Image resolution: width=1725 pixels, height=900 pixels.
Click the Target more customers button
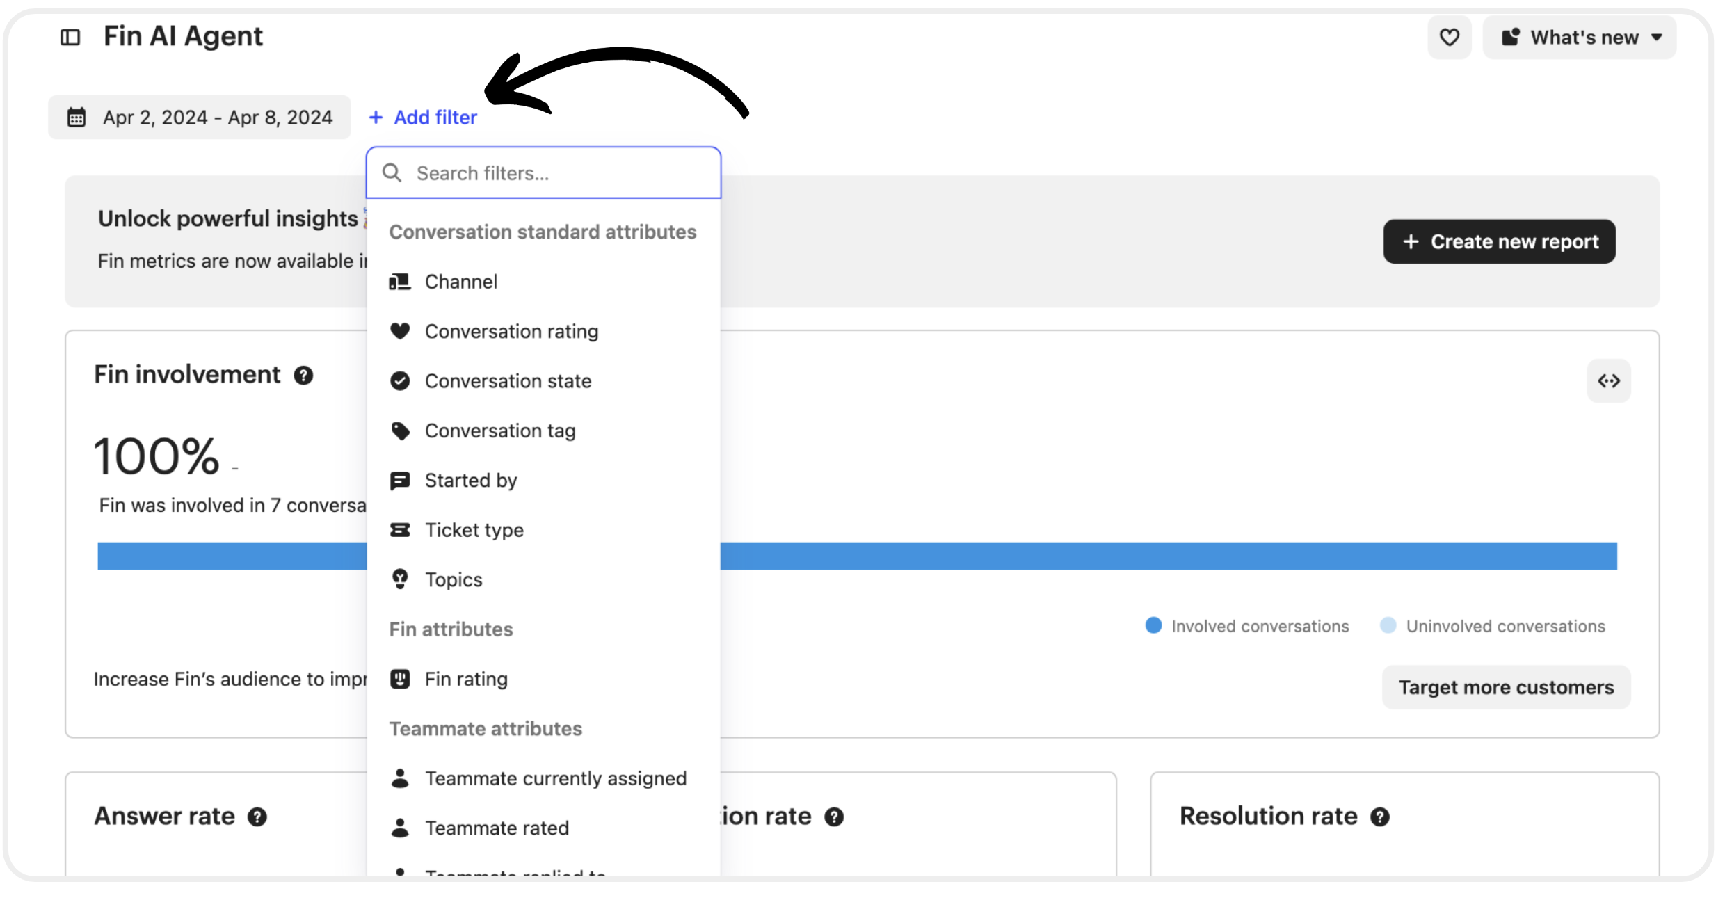point(1506,687)
